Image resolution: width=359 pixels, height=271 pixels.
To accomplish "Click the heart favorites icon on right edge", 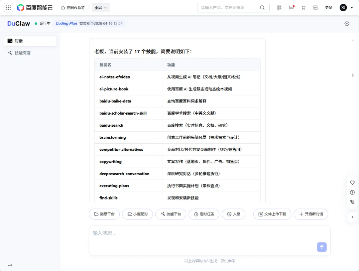I will tap(352, 183).
